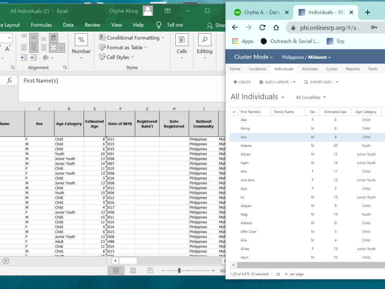Select column D header in Excel sheet
Screen dimensions: 385x289
click(x=69, y=109)
